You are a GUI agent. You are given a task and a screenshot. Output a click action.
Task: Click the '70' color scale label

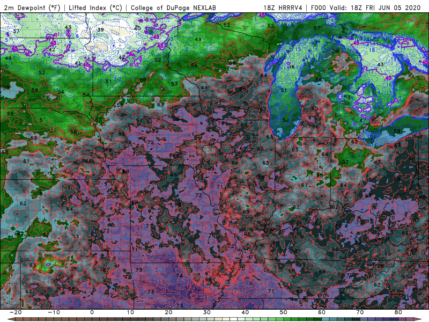tap(360, 312)
